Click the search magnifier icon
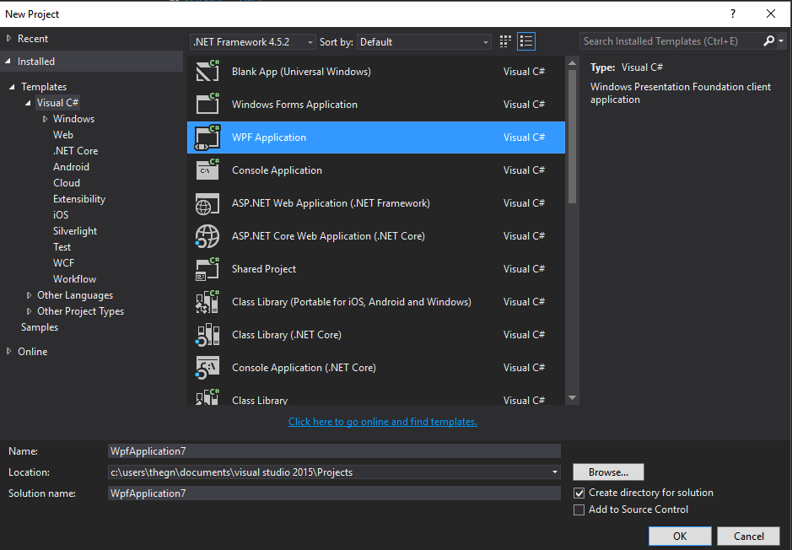The image size is (792, 550). point(768,41)
